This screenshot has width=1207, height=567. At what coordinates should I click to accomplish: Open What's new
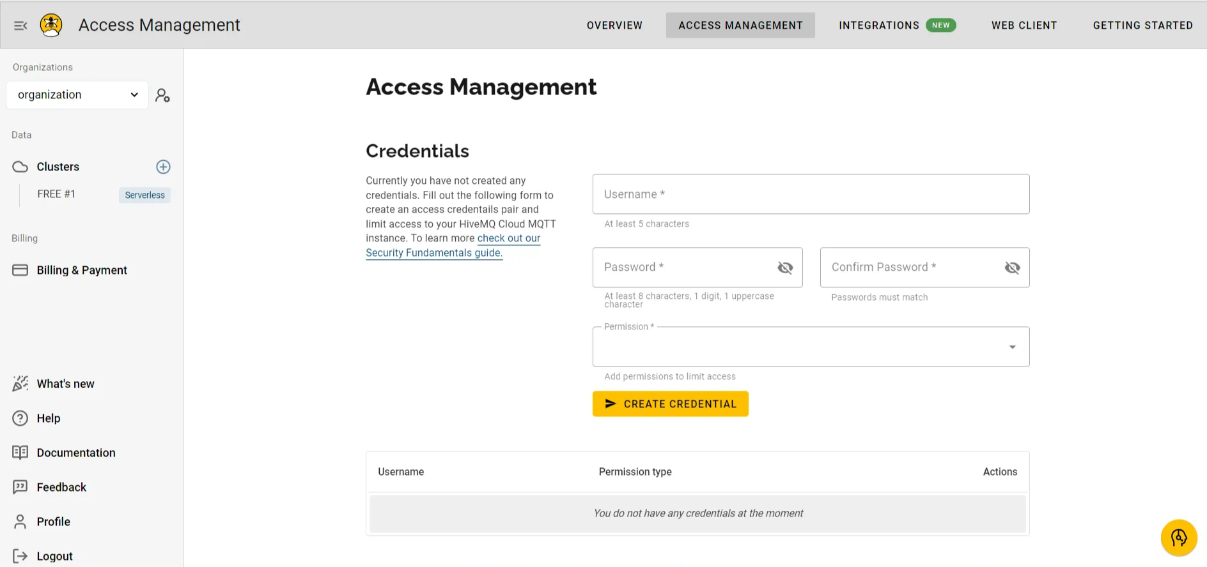(x=65, y=384)
